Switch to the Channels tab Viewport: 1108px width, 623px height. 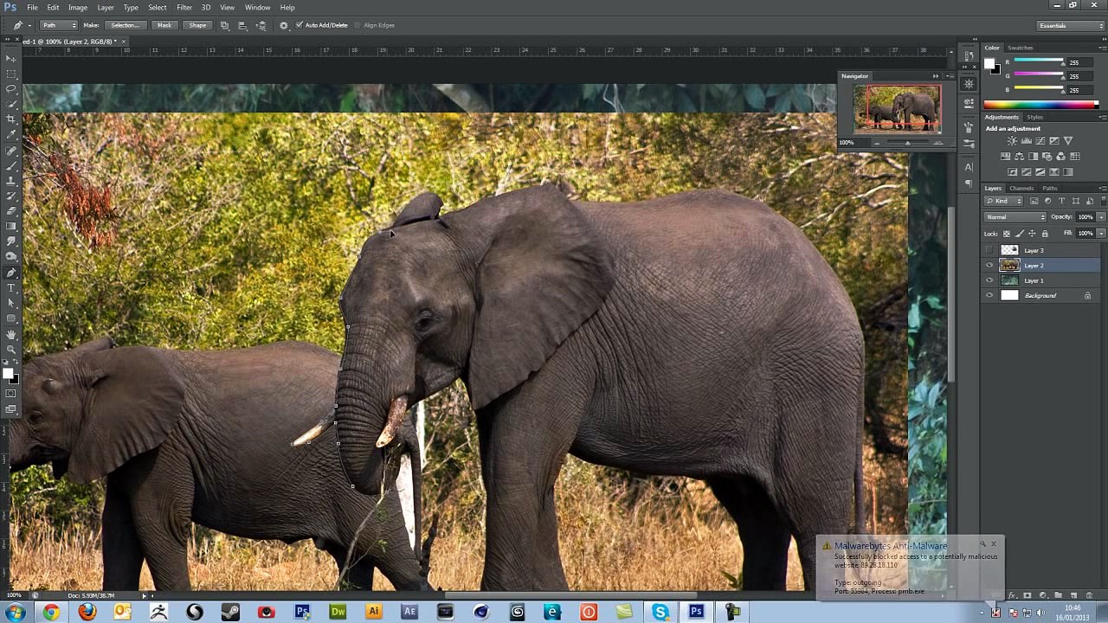tap(1021, 188)
